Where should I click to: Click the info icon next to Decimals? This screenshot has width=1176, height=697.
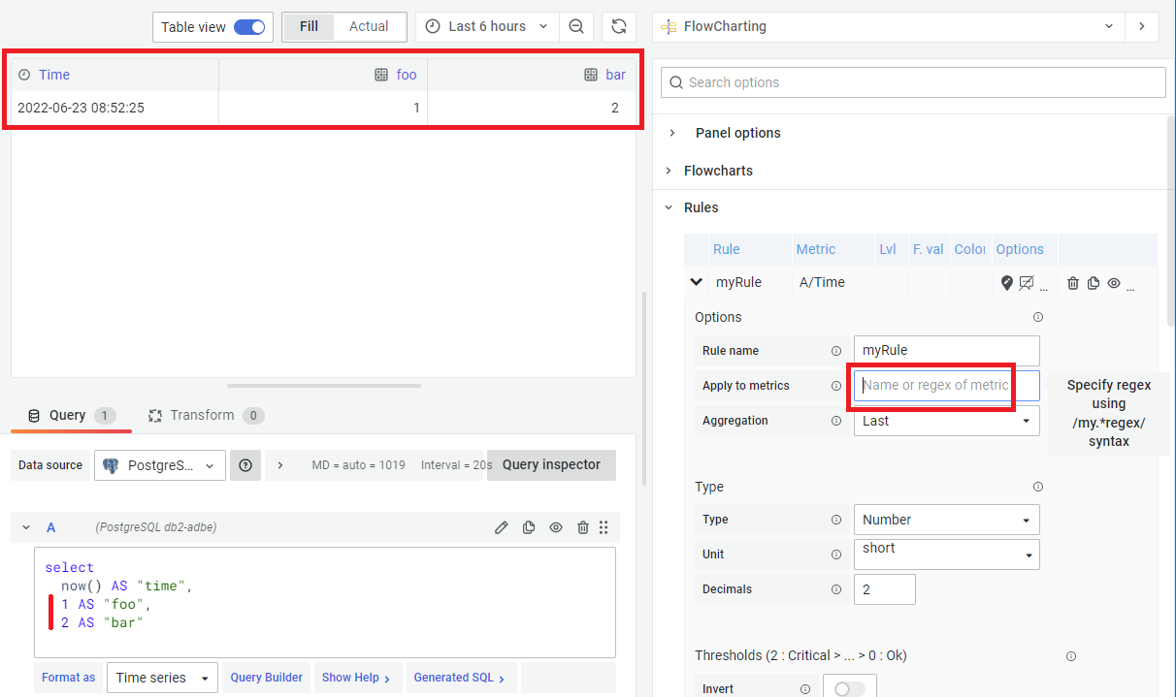tap(836, 589)
